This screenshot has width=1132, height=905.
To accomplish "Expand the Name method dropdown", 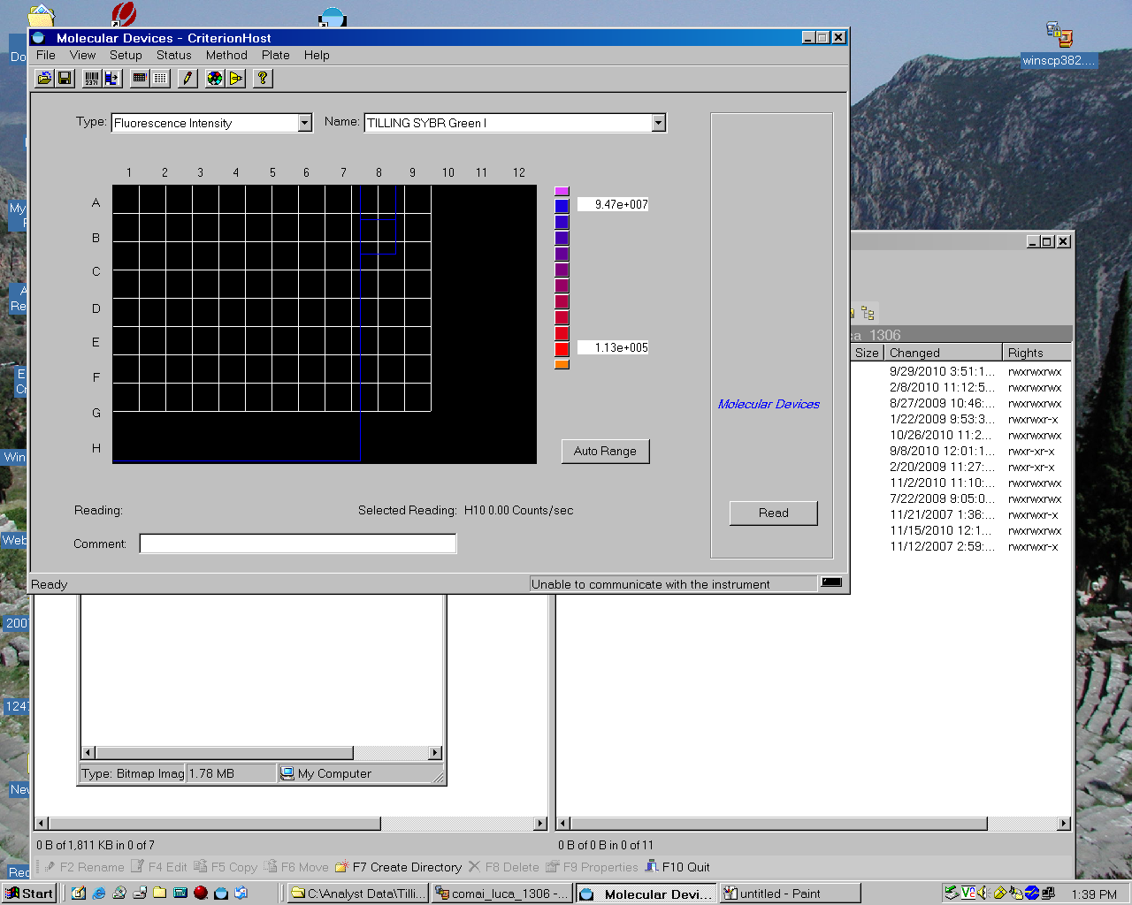I will (658, 123).
